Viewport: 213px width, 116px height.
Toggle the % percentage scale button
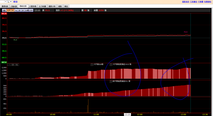[16, 10]
